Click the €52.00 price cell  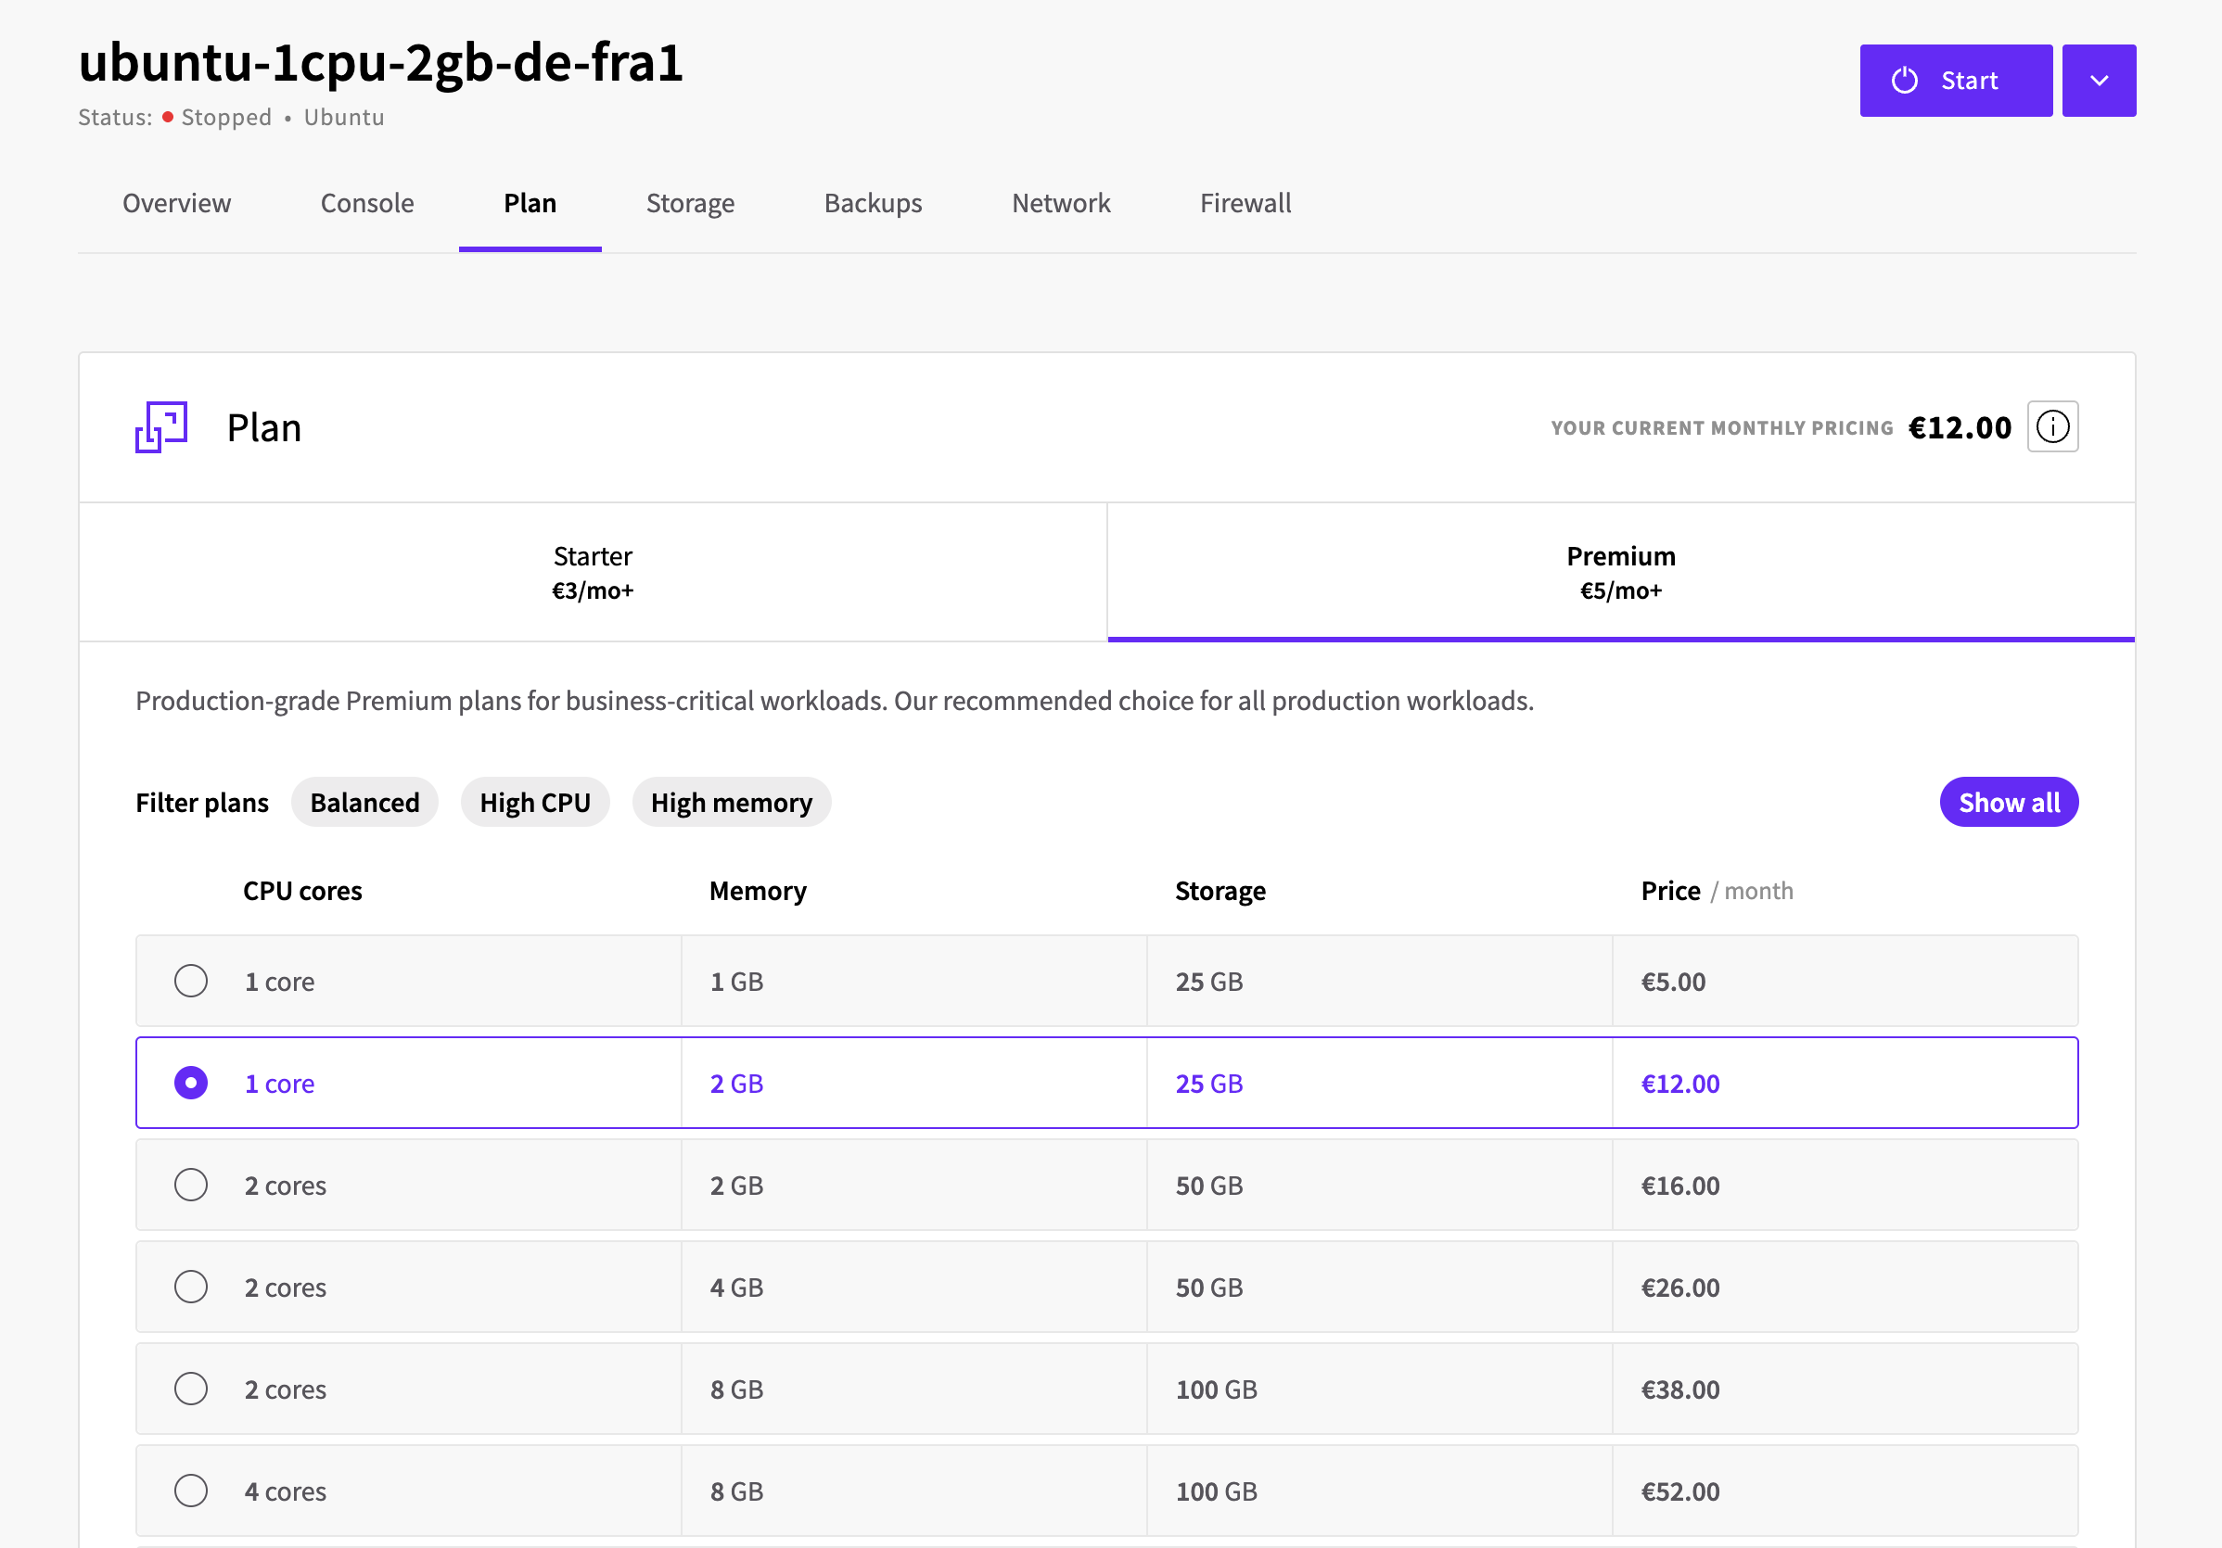(x=1845, y=1491)
